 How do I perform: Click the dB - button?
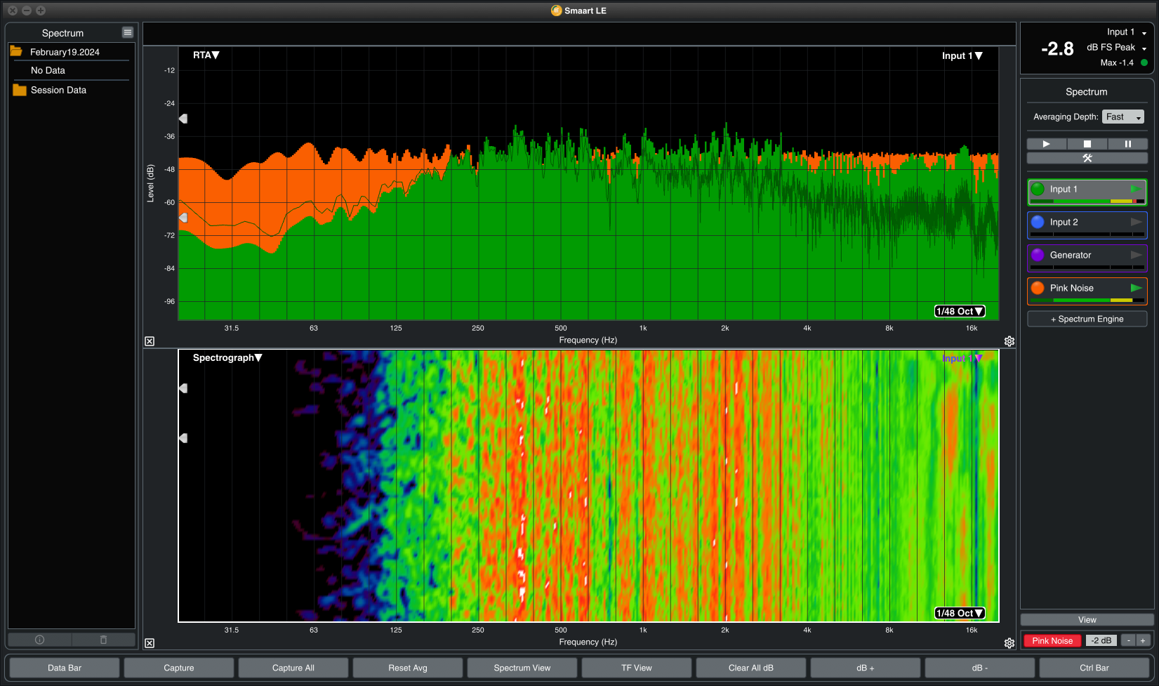click(x=980, y=668)
